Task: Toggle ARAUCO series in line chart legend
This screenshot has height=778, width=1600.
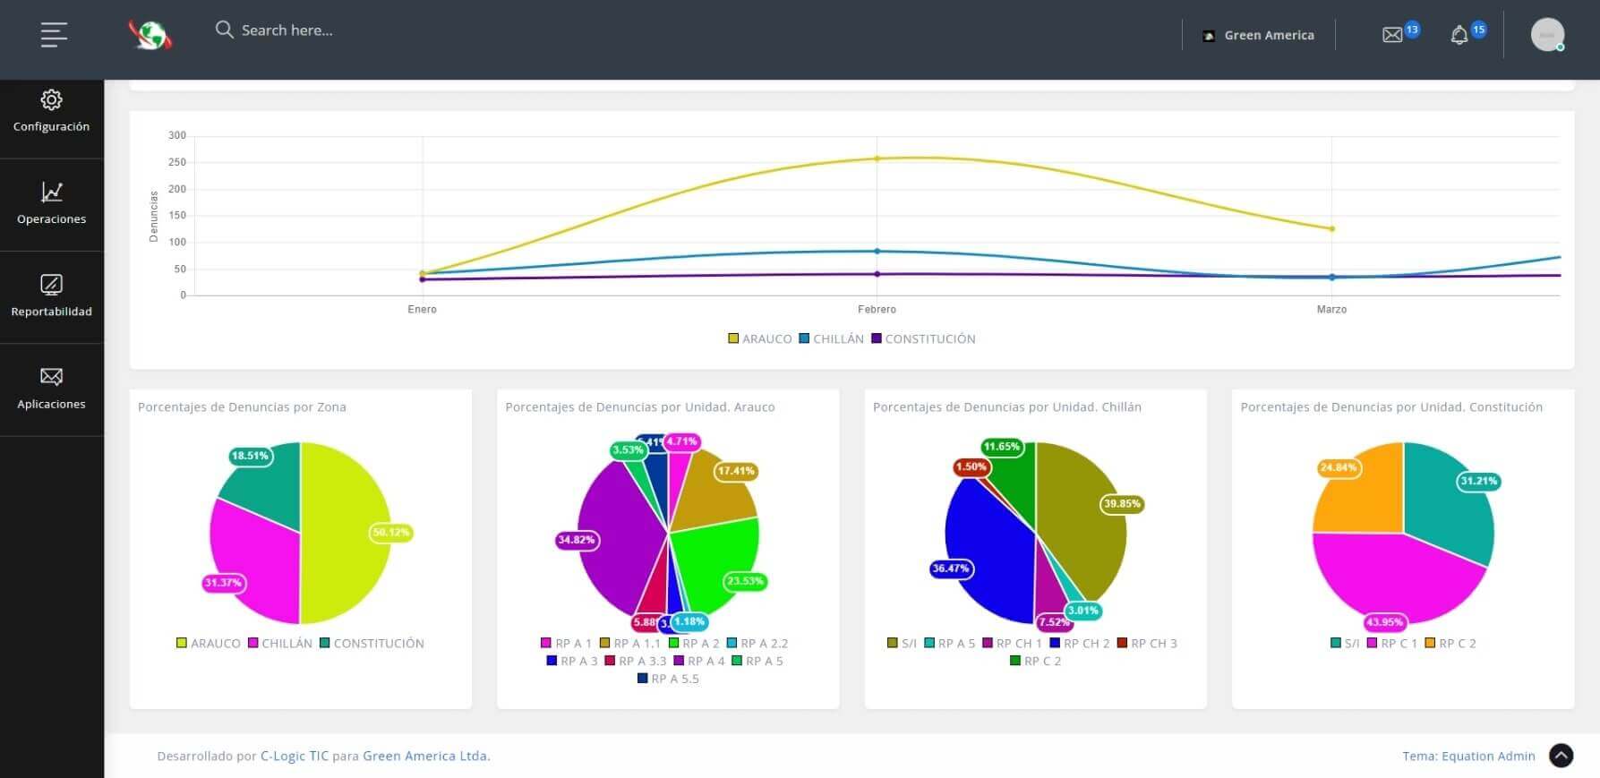Action: pos(759,338)
